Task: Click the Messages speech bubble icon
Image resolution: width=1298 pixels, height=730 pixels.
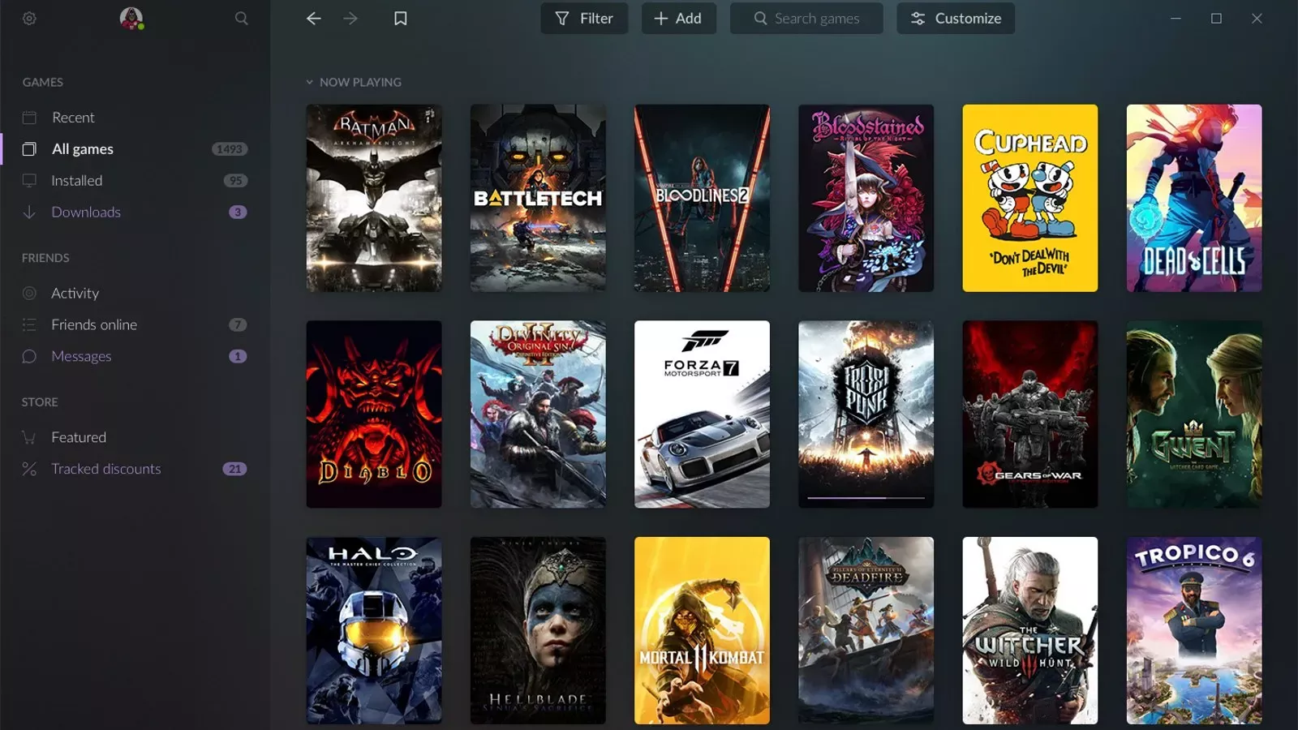Action: [29, 356]
